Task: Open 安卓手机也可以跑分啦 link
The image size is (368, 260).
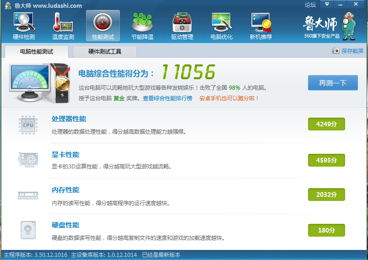Action: pos(229,98)
